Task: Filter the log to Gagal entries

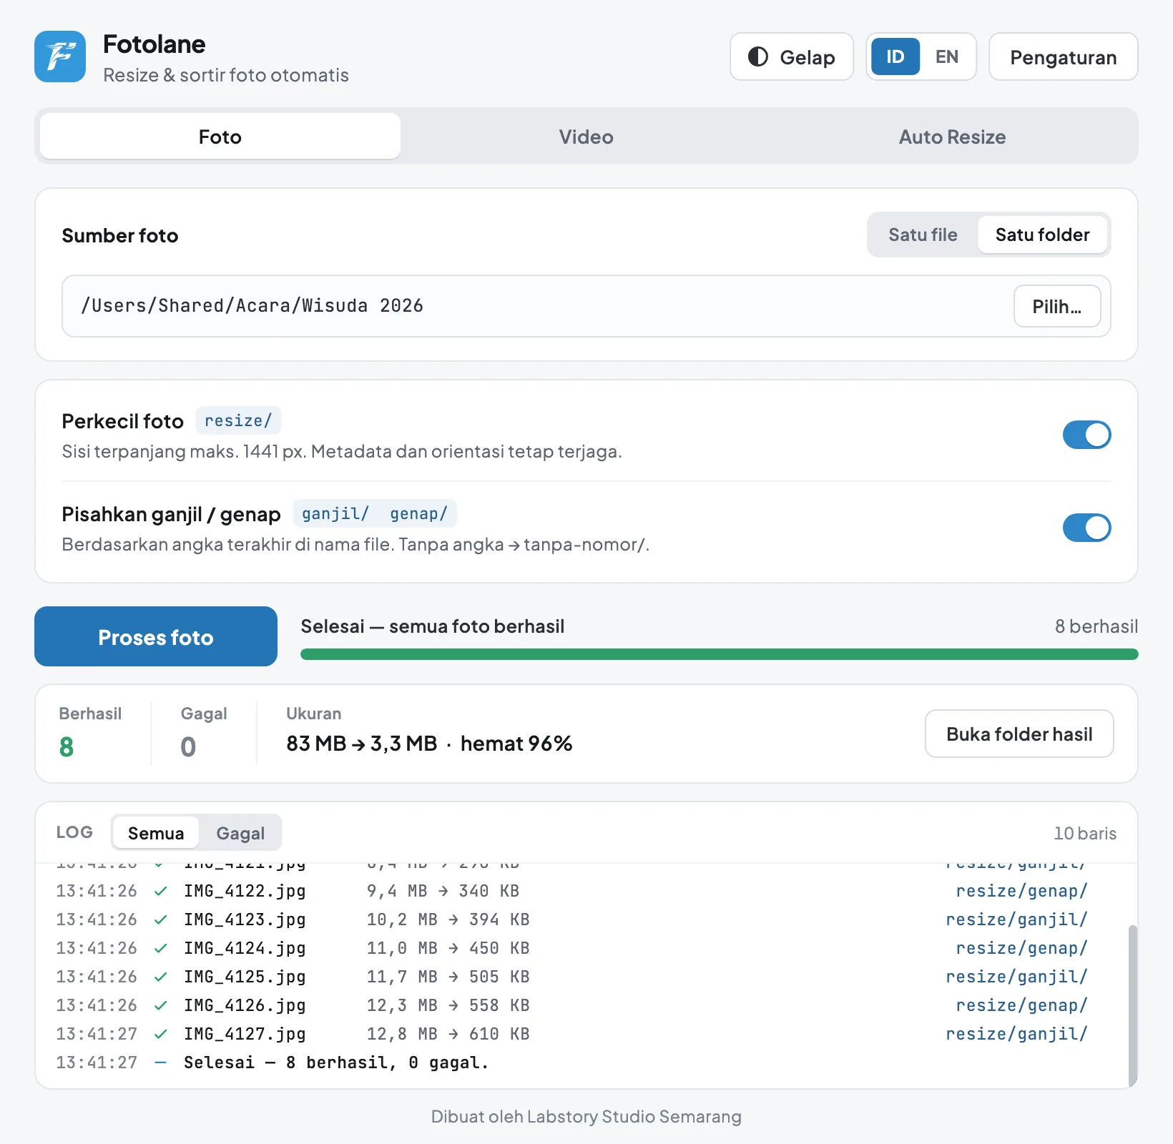Action: tap(240, 833)
